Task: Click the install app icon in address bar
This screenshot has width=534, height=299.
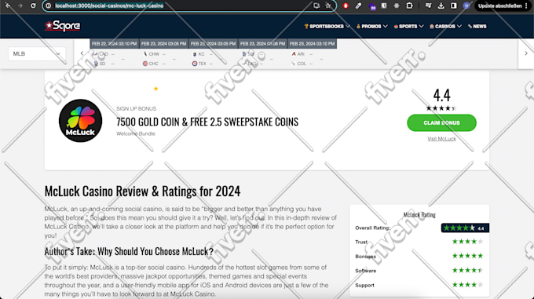Action: click(x=316, y=5)
